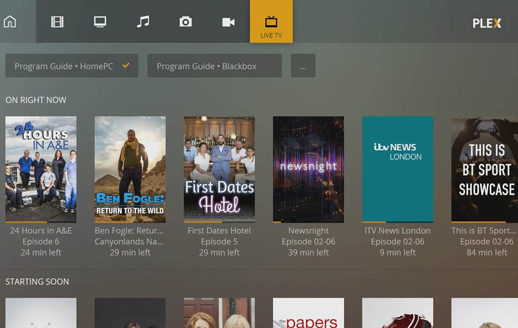Click '39 min left' under Newsnight
Viewport: 518px width, 328px height.
tap(309, 252)
